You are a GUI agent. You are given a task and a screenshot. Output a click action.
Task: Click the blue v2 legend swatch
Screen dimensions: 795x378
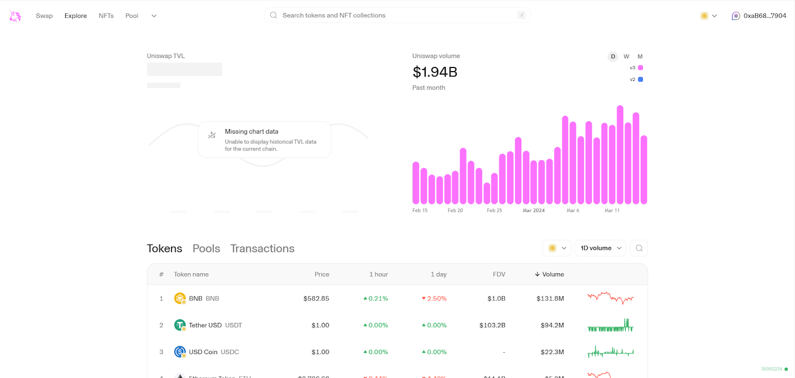coord(640,79)
